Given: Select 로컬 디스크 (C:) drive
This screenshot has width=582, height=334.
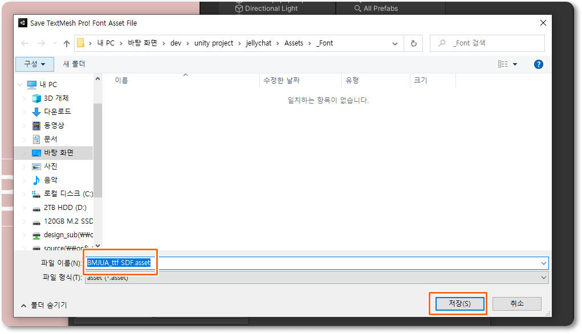Looking at the screenshot, I should pos(68,193).
